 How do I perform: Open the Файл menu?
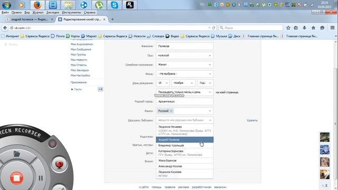point(5,13)
